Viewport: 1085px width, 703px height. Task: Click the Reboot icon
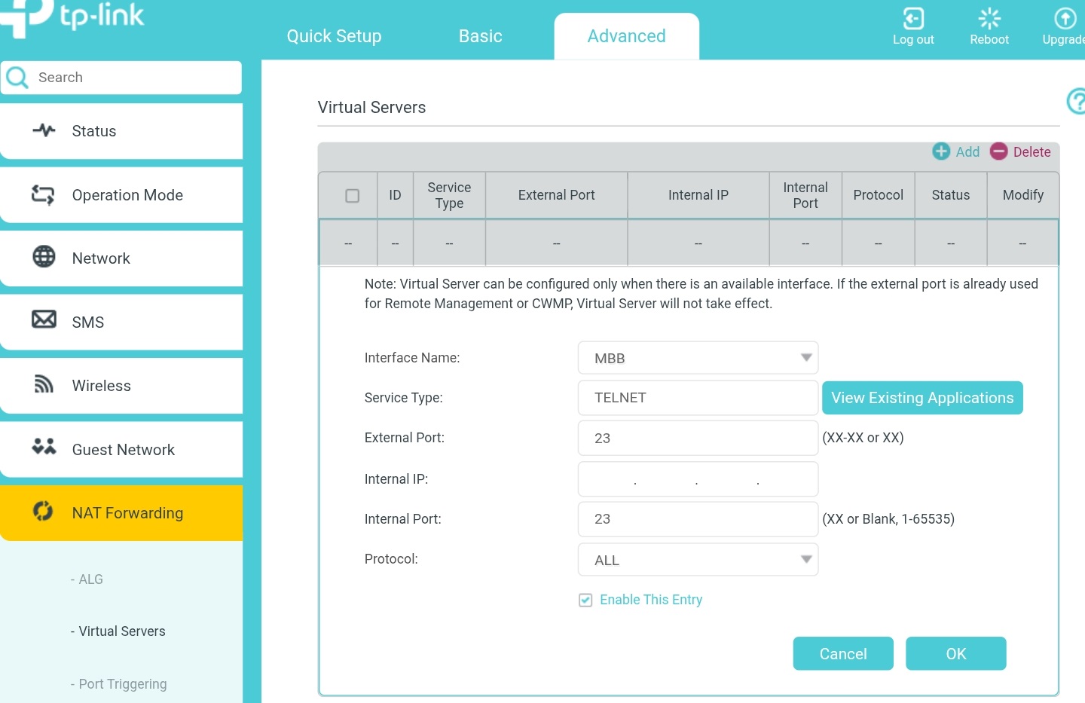[989, 18]
